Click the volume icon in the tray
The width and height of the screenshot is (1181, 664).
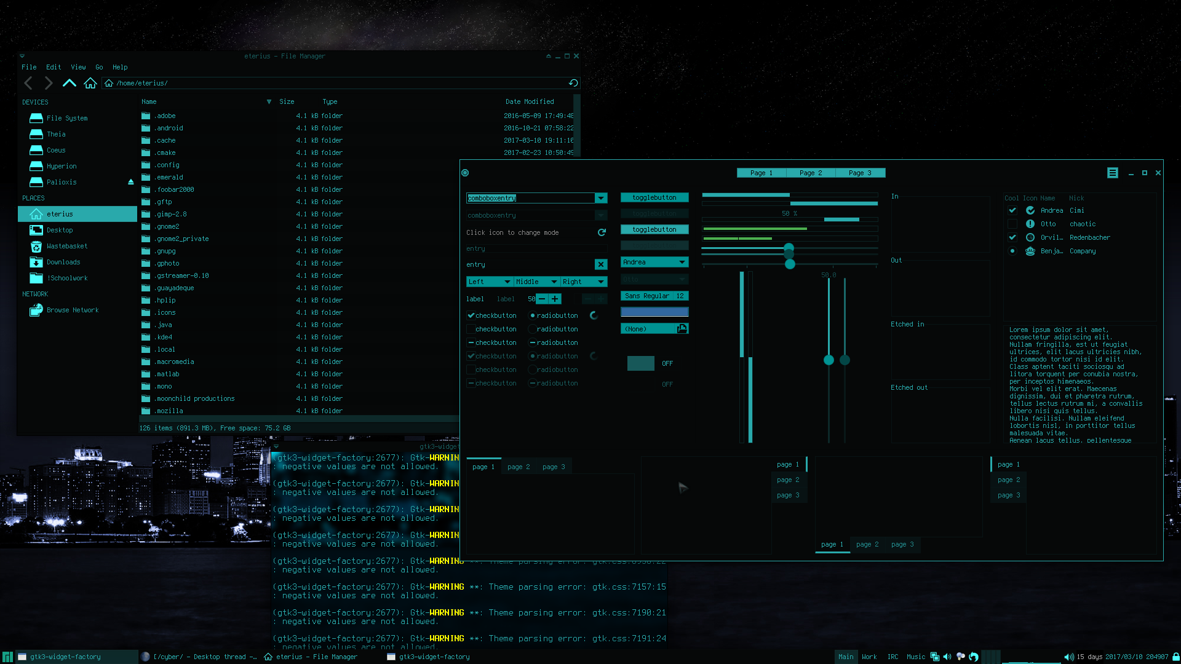pos(947,657)
